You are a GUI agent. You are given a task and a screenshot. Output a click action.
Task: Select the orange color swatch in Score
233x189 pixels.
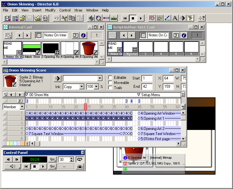click(x=23, y=144)
